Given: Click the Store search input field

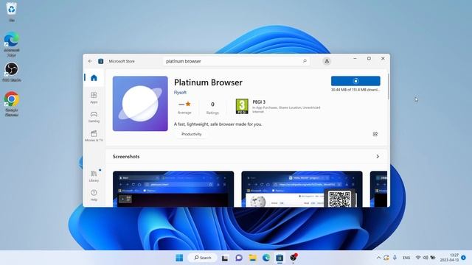Looking at the screenshot, I should tap(236, 61).
